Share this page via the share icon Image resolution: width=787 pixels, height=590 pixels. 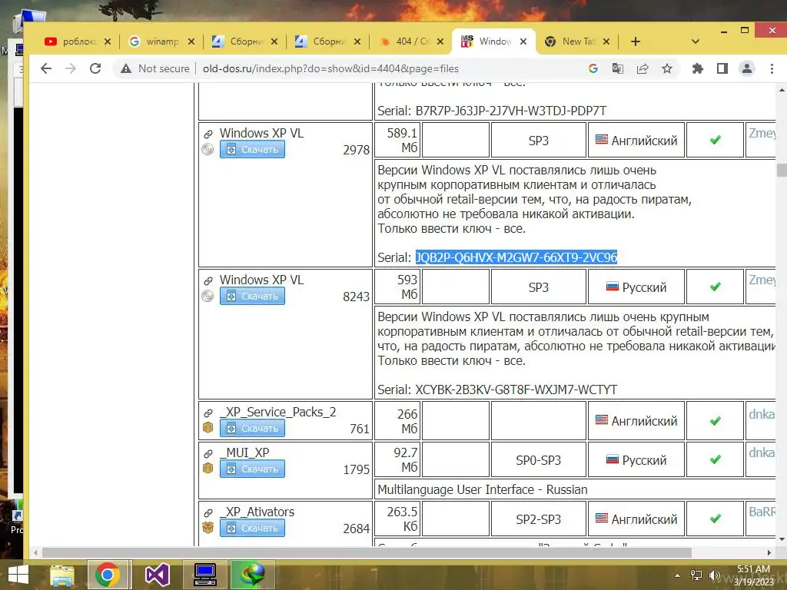coord(643,68)
